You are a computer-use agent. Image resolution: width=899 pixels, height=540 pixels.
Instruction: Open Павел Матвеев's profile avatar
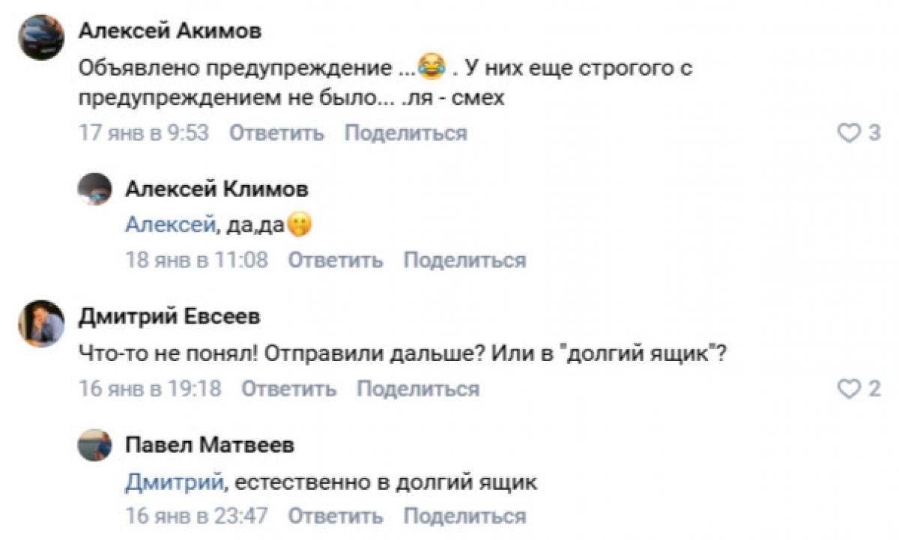[x=95, y=446]
